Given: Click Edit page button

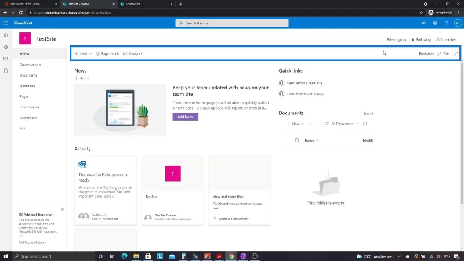Looking at the screenshot, I should [x=443, y=53].
